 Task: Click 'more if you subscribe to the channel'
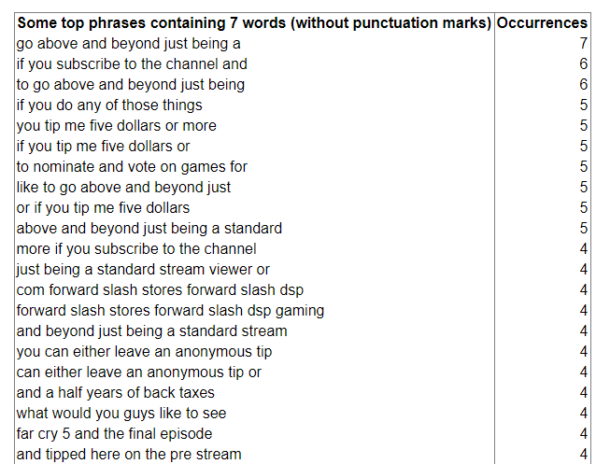pos(136,248)
